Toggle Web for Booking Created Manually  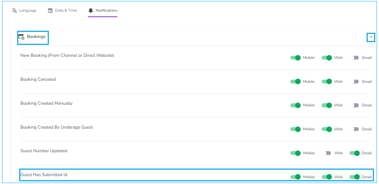pyautogui.click(x=326, y=105)
